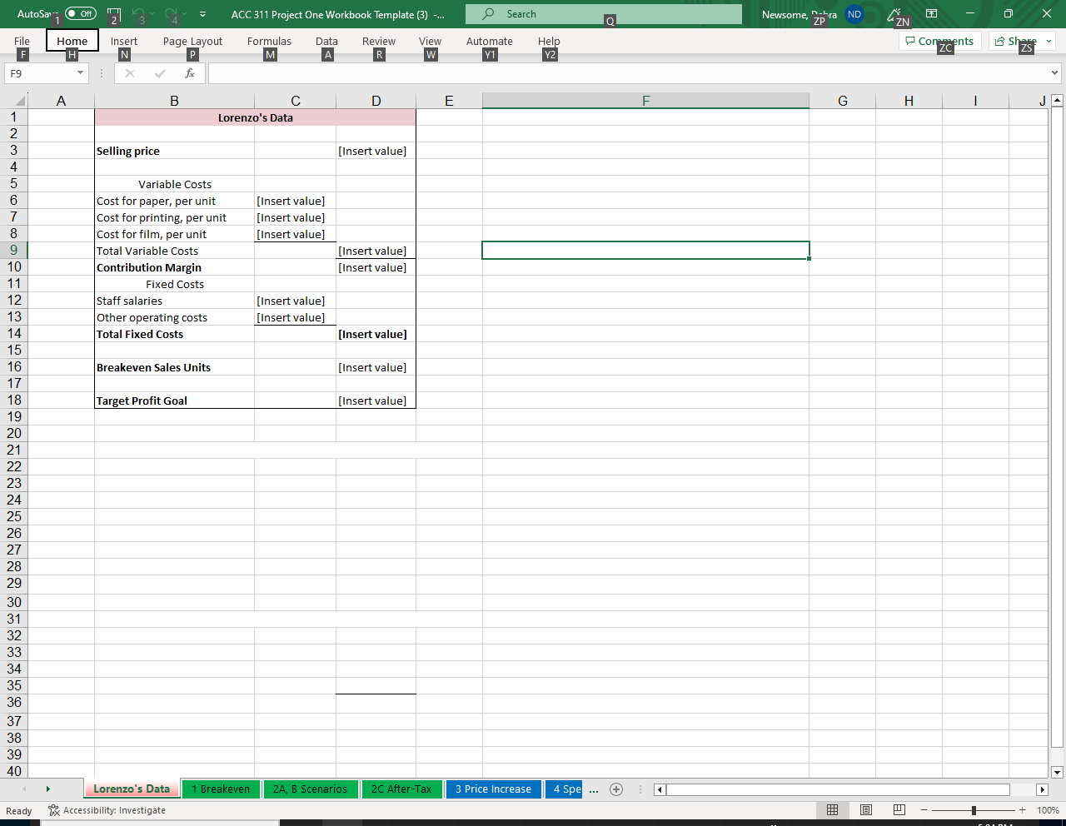Click Insert value for Target Profit Goal
Viewport: 1066px width, 826px height.
376,401
